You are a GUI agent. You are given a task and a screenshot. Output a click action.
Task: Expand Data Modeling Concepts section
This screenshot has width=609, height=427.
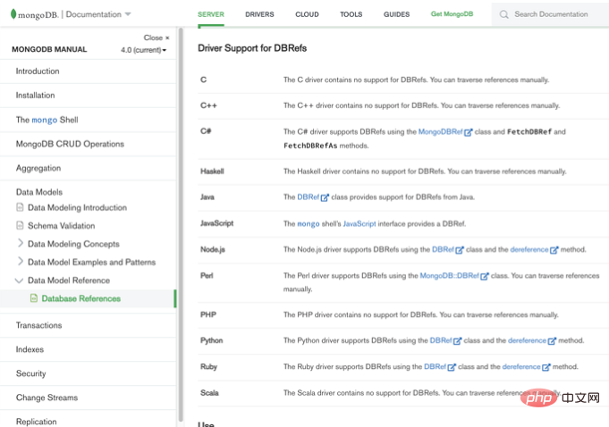[x=21, y=243]
